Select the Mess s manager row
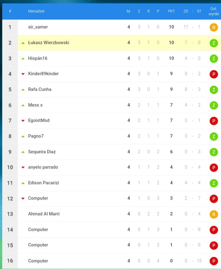The image size is (221, 269). point(119,105)
